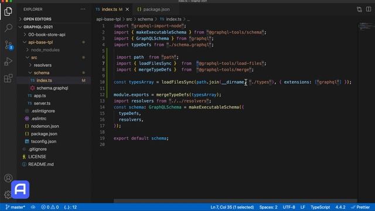The width and height of the screenshot is (375, 211).
Task: Click api-base-tpl in breadcrumb
Action: tap(108, 19)
